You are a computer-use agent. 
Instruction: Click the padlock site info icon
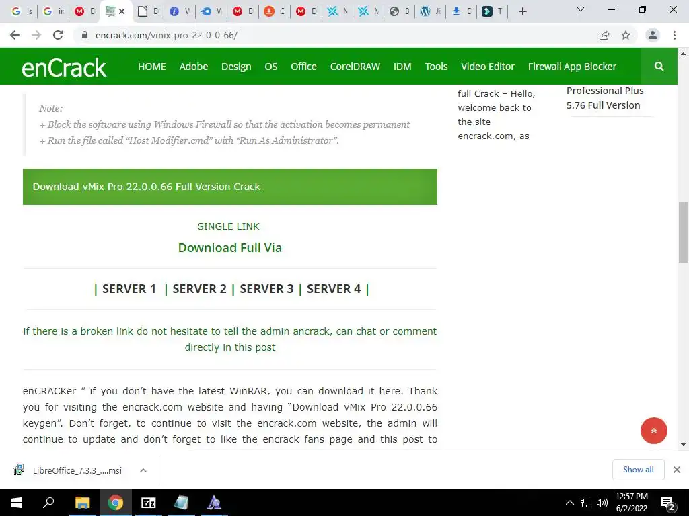click(85, 35)
